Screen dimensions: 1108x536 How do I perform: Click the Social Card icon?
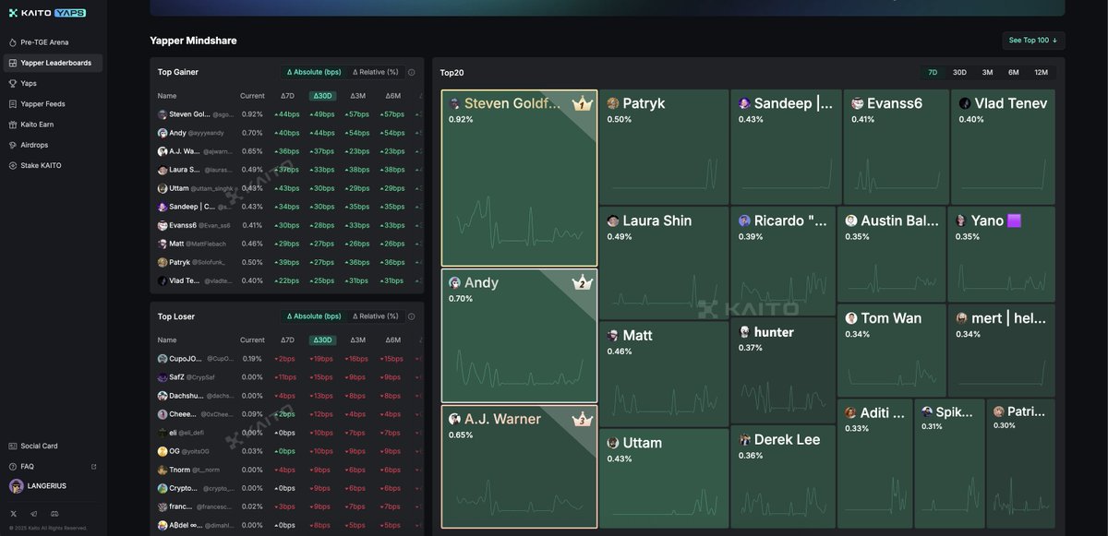13,446
